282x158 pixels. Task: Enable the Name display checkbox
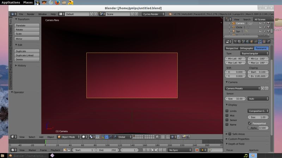[227, 125]
